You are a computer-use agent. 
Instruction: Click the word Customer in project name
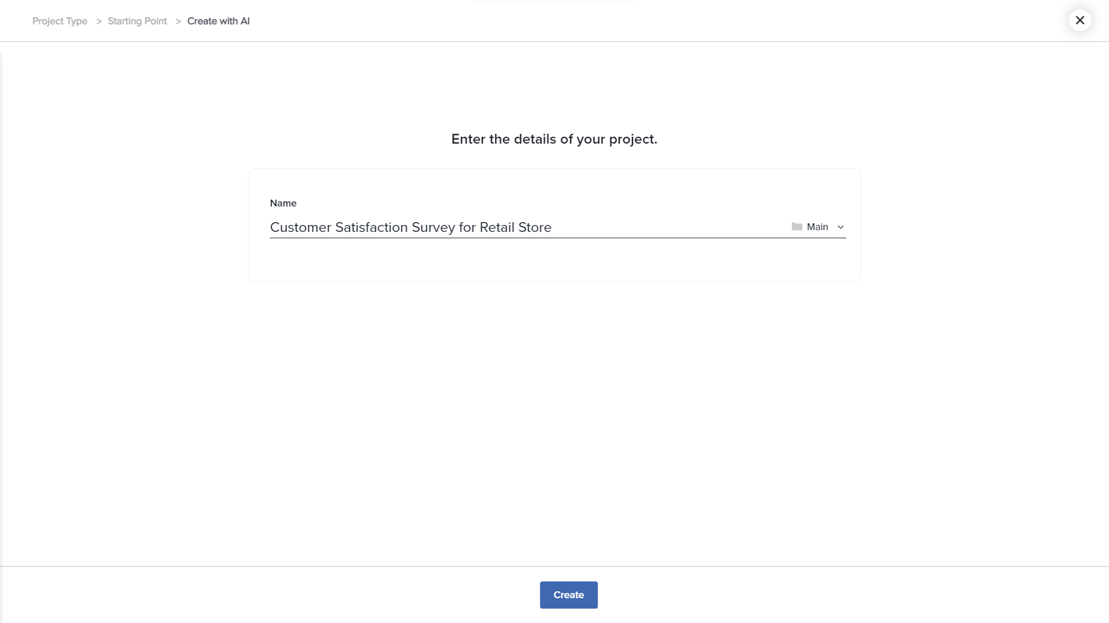click(300, 227)
